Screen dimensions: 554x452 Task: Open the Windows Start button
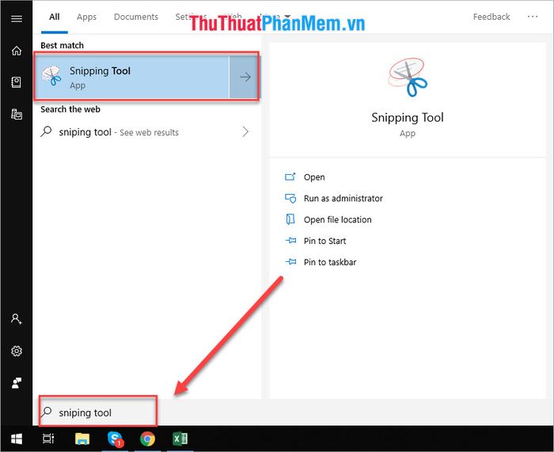[17, 439]
